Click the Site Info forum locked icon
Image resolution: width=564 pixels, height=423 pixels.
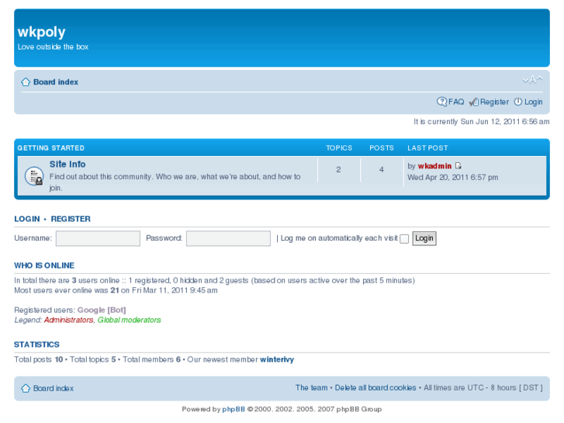coord(34,176)
